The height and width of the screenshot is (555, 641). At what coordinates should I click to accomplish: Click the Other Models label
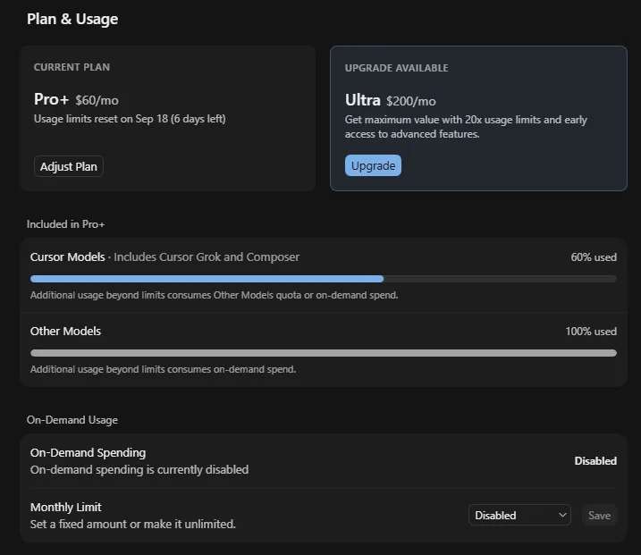[65, 331]
